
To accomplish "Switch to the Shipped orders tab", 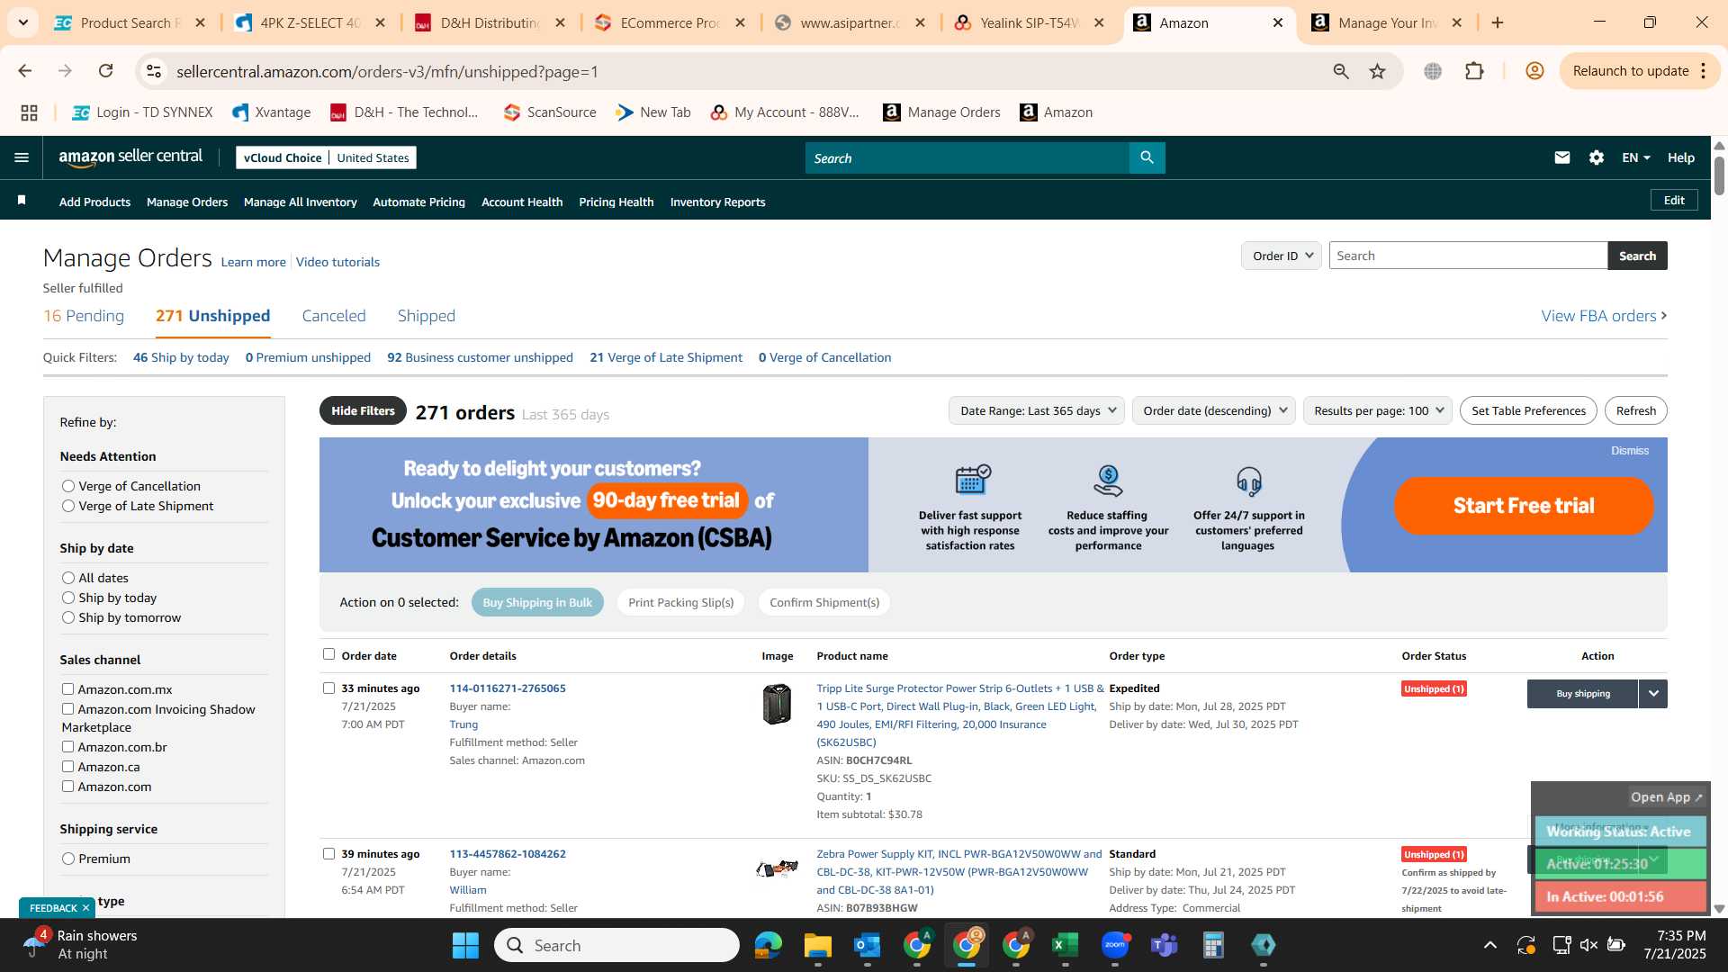I will coord(427,316).
